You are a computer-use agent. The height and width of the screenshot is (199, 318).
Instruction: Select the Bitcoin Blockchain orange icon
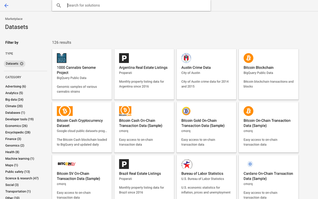[248, 58]
